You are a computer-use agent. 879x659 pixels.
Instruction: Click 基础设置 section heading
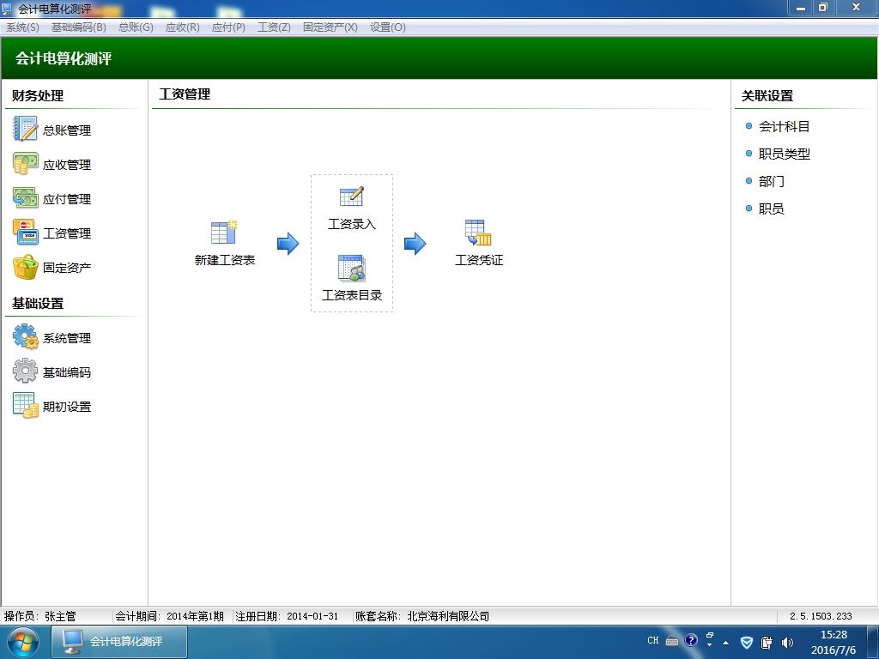[38, 304]
